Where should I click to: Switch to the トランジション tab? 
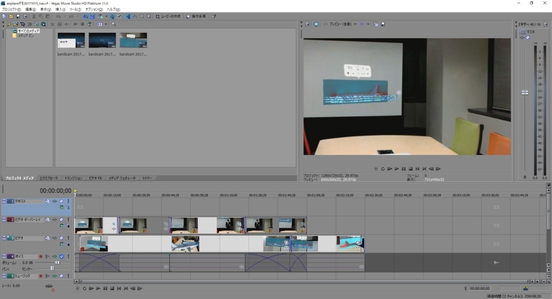[73, 178]
